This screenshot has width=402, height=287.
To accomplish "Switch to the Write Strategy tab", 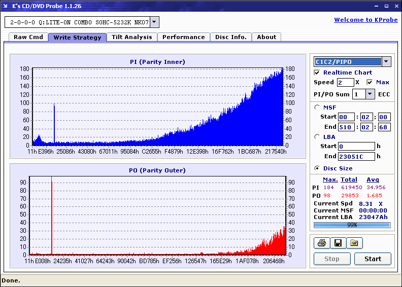I will coord(77,38).
